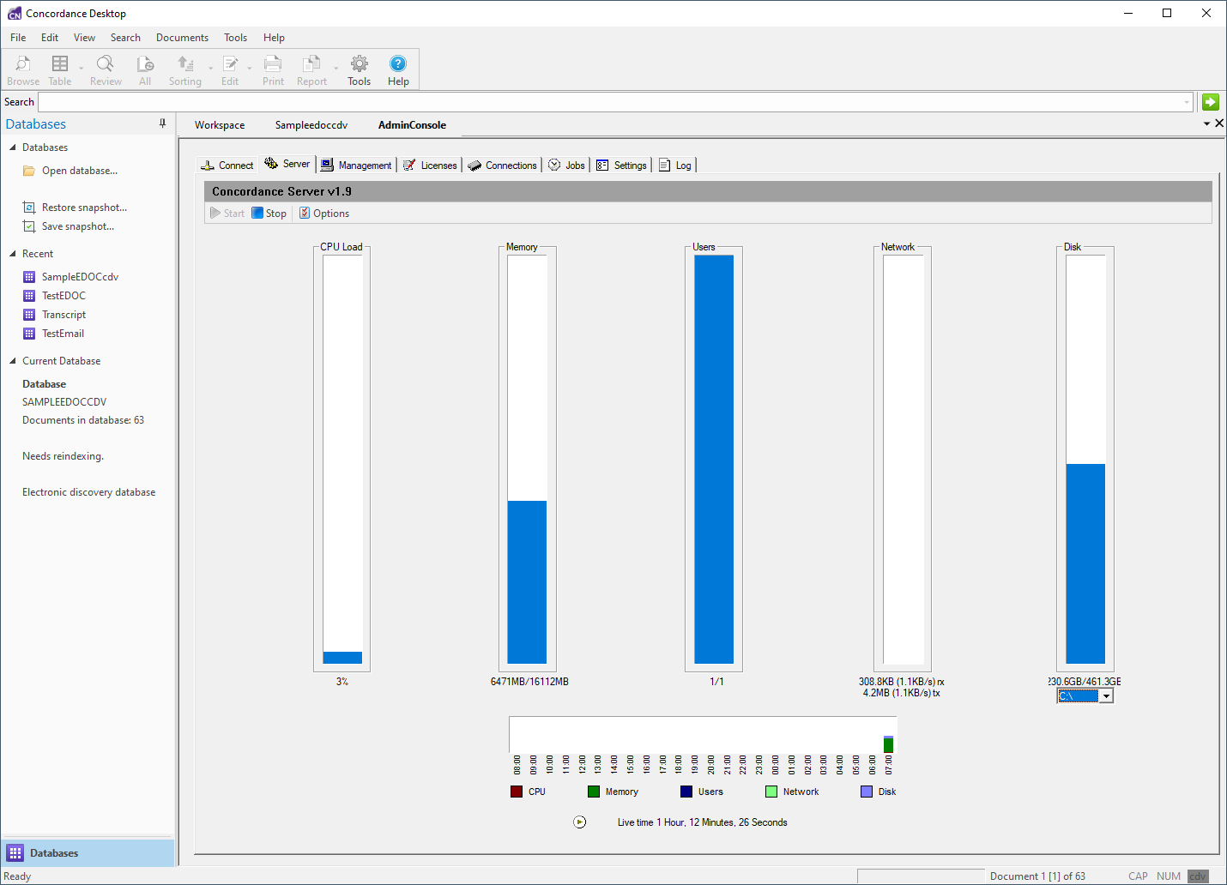
Task: Open the Log tab
Action: (675, 166)
